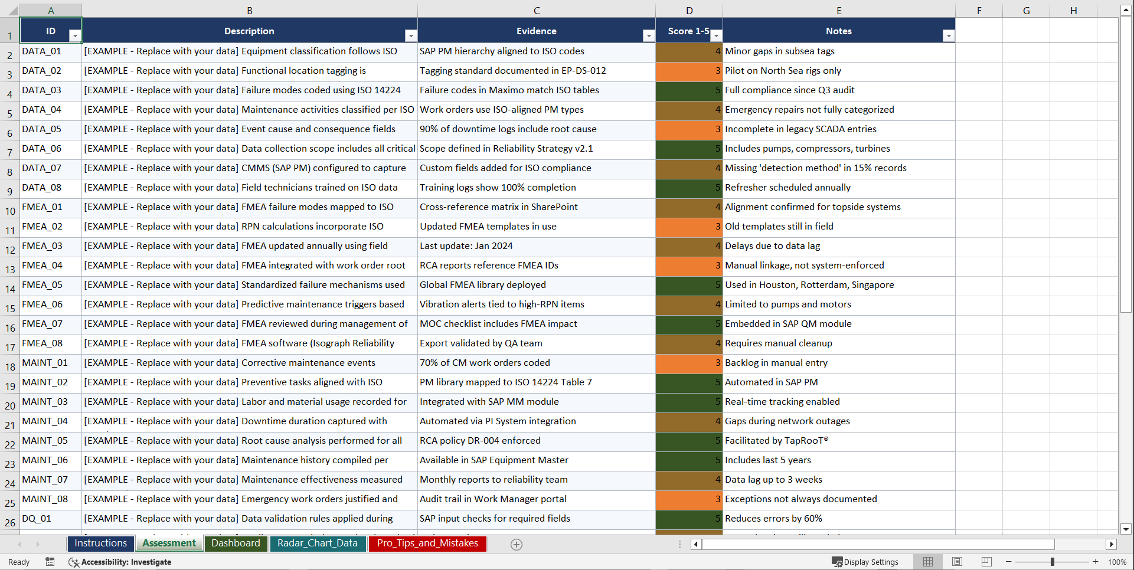
Task: Click the left sheet-navigation arrow
Action: (x=19, y=544)
